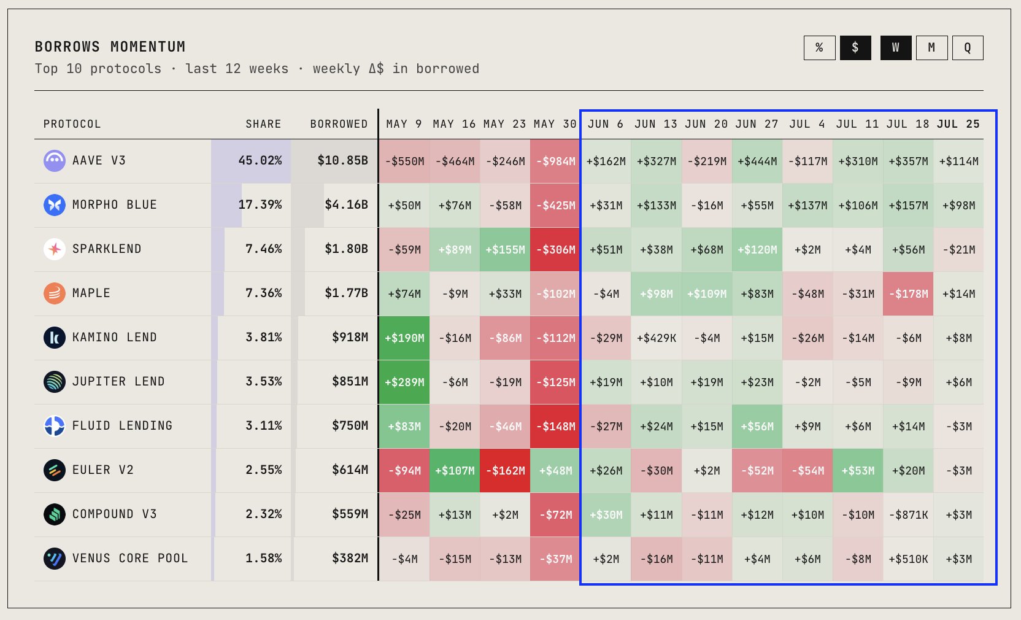The image size is (1021, 620).
Task: Select the Euler V2 icon
Action: [x=55, y=470]
